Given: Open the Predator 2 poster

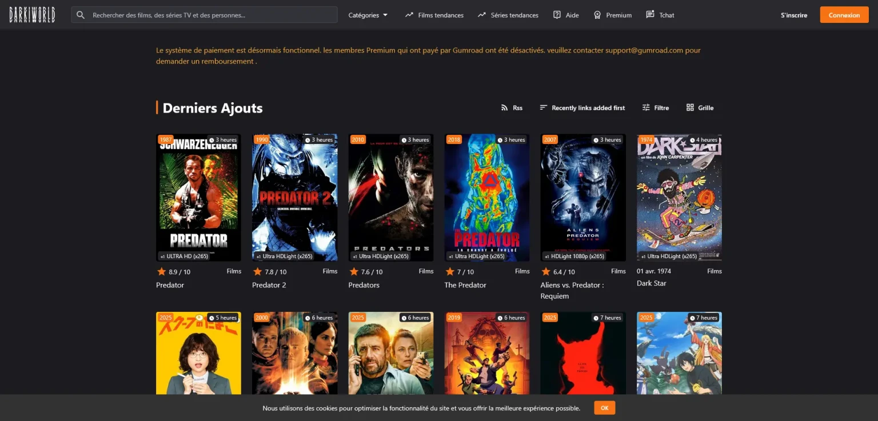Looking at the screenshot, I should (295, 198).
